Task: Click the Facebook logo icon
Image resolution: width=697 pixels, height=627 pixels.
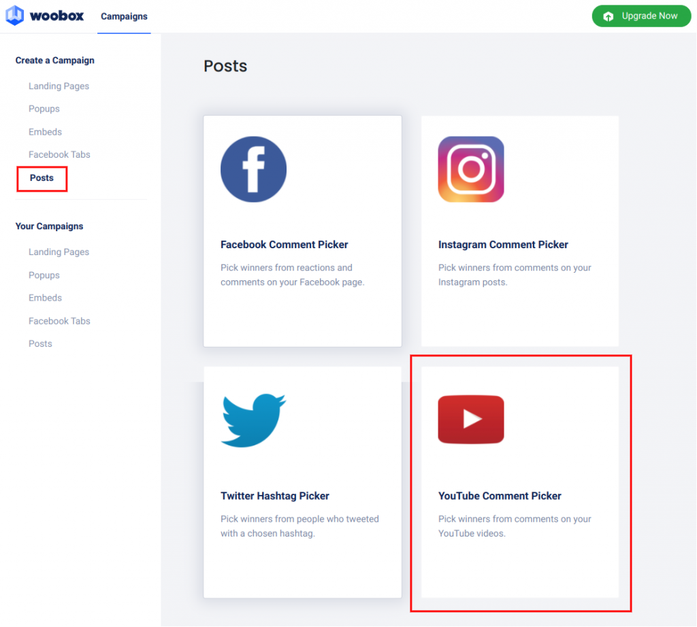Action: point(253,169)
